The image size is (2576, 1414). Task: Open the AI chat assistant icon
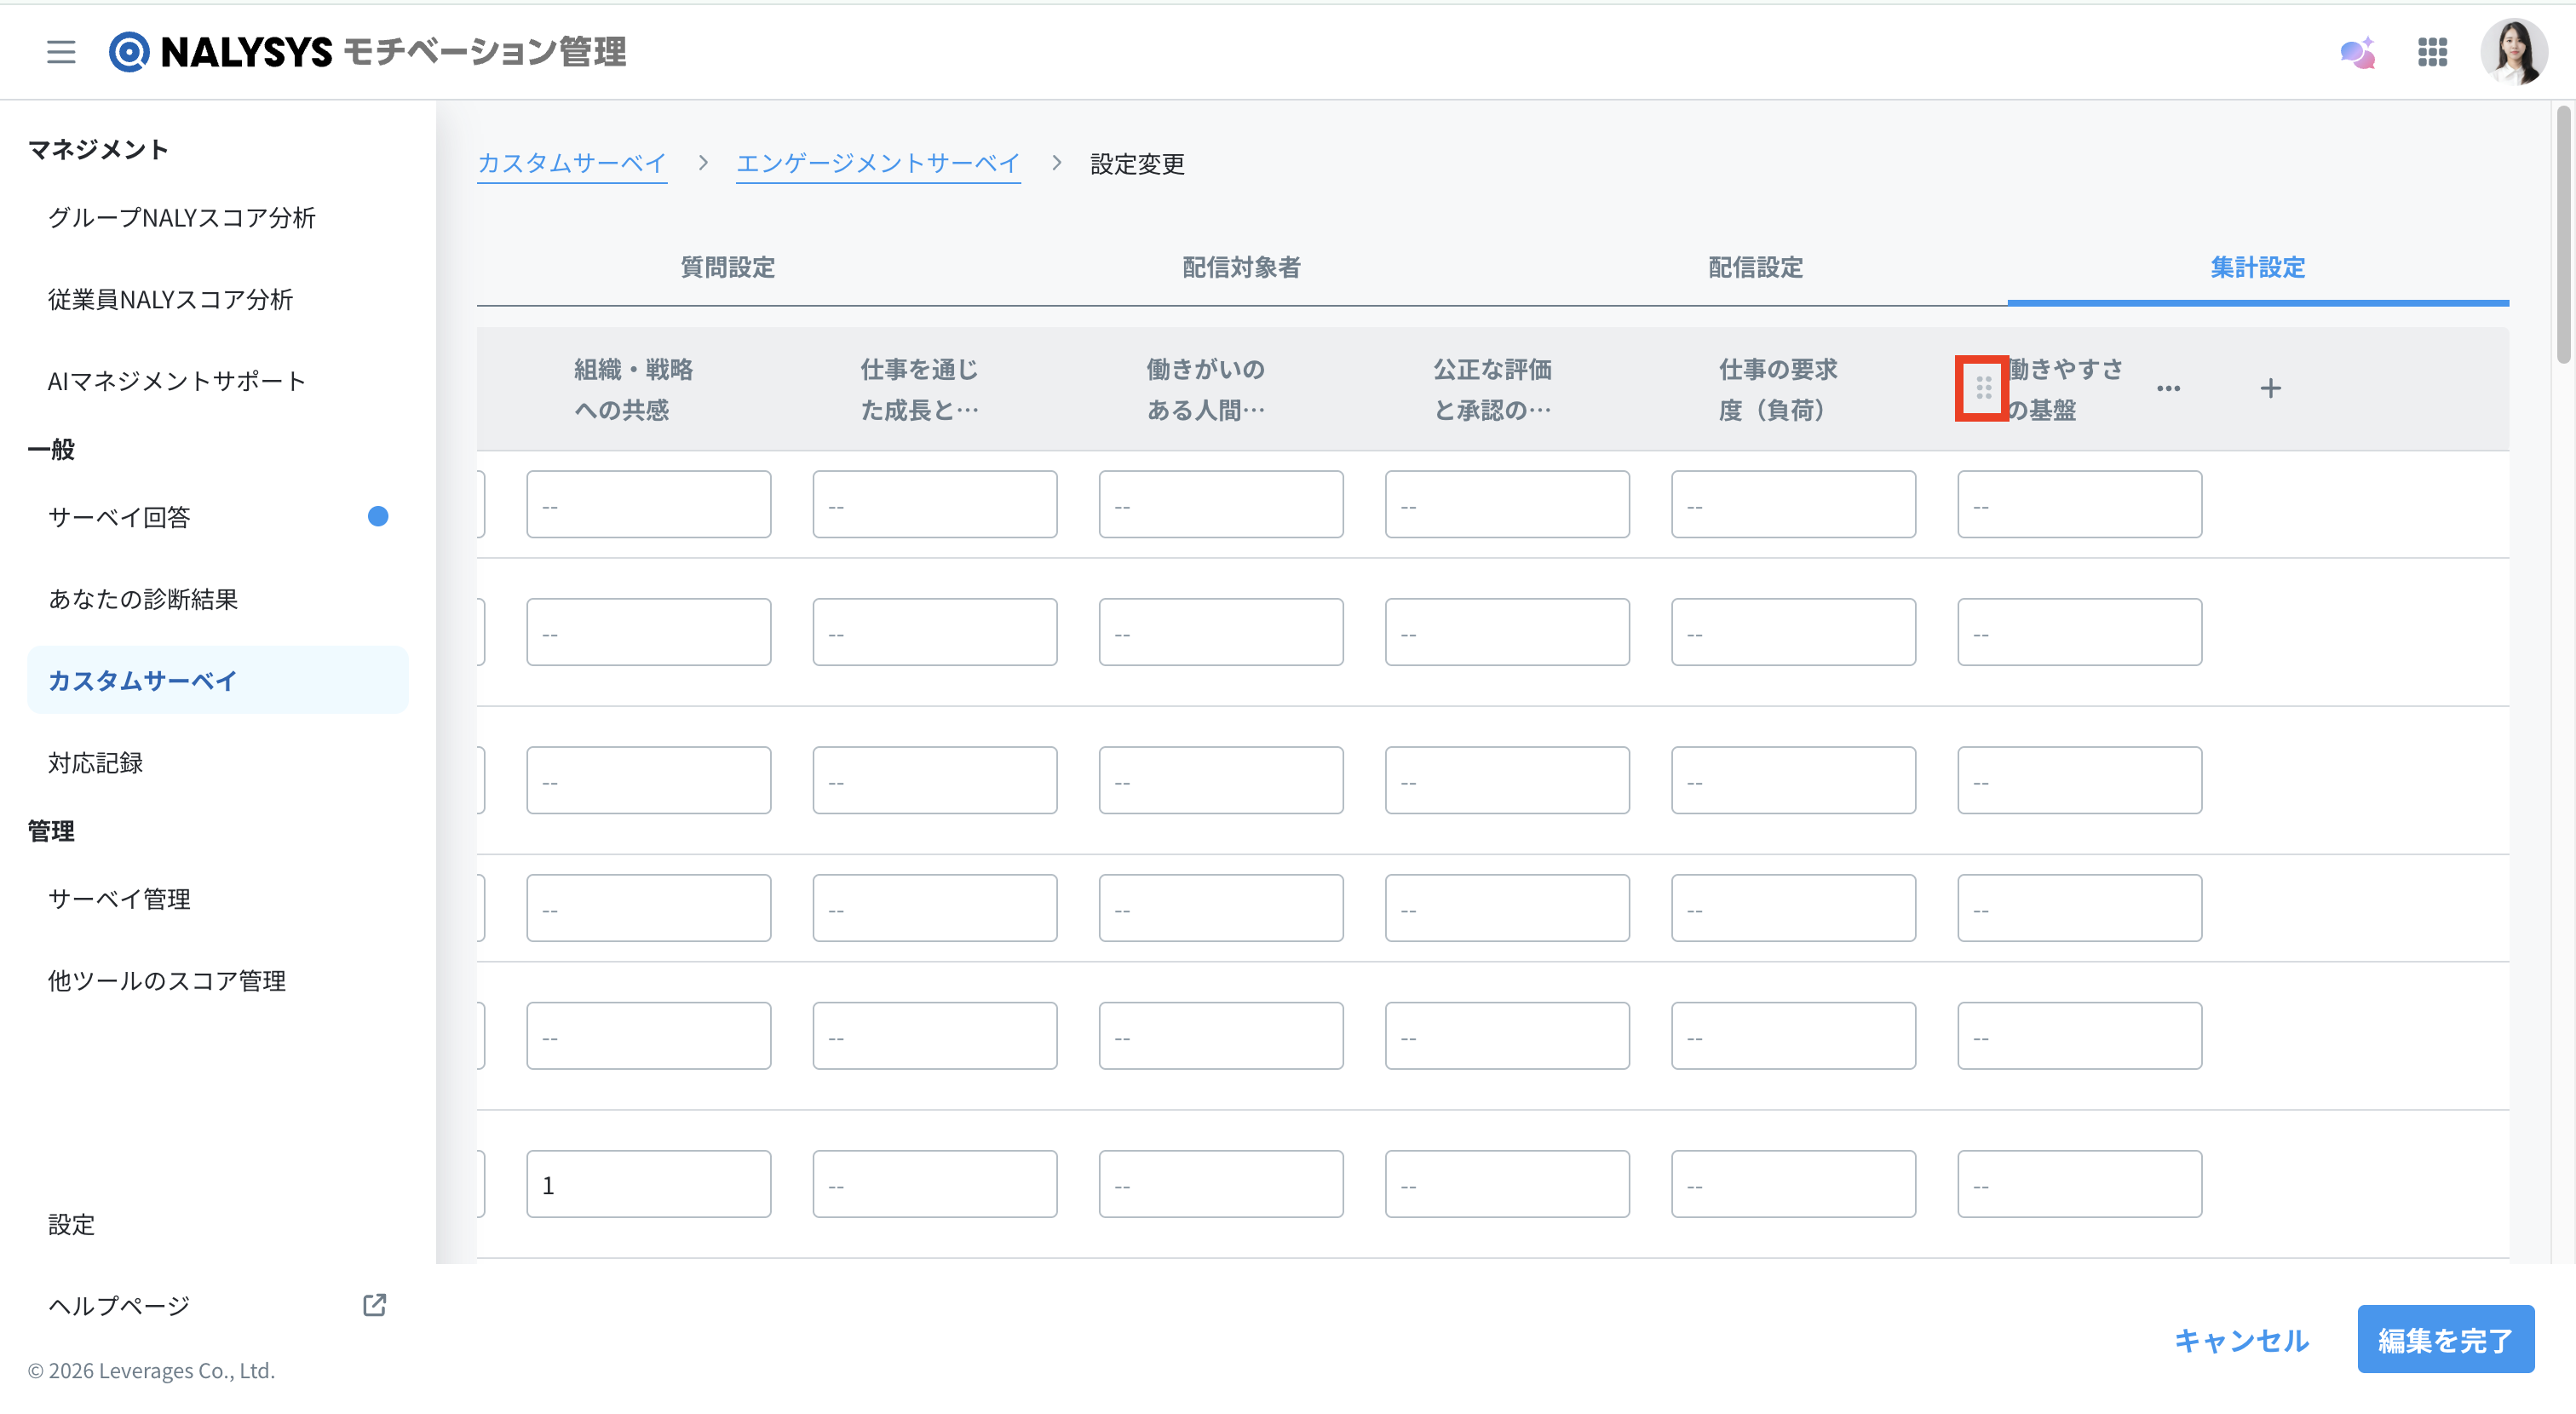coord(2358,52)
